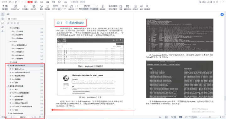Open the 拆分合并 split-merge tool

point(34,7)
